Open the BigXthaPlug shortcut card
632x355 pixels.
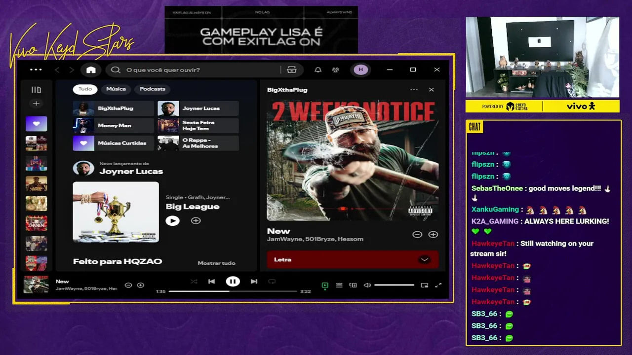coord(113,108)
